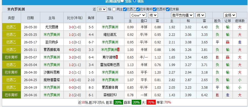The height and width of the screenshot is (107, 248).
Task: Click 巴东南杯 league label on 26-04-30 row
Action: pyautogui.click(x=11, y=73)
